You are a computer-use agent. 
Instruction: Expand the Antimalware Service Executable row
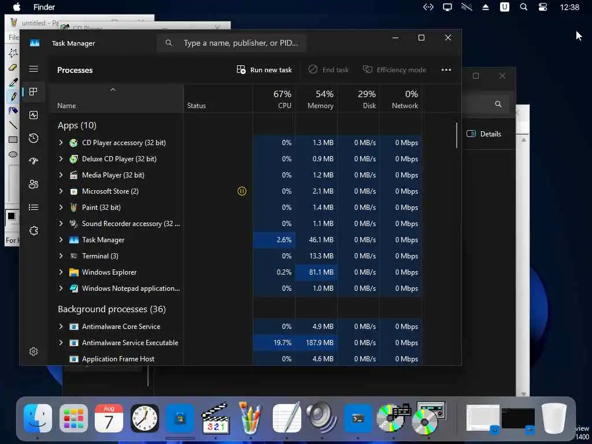click(x=61, y=343)
